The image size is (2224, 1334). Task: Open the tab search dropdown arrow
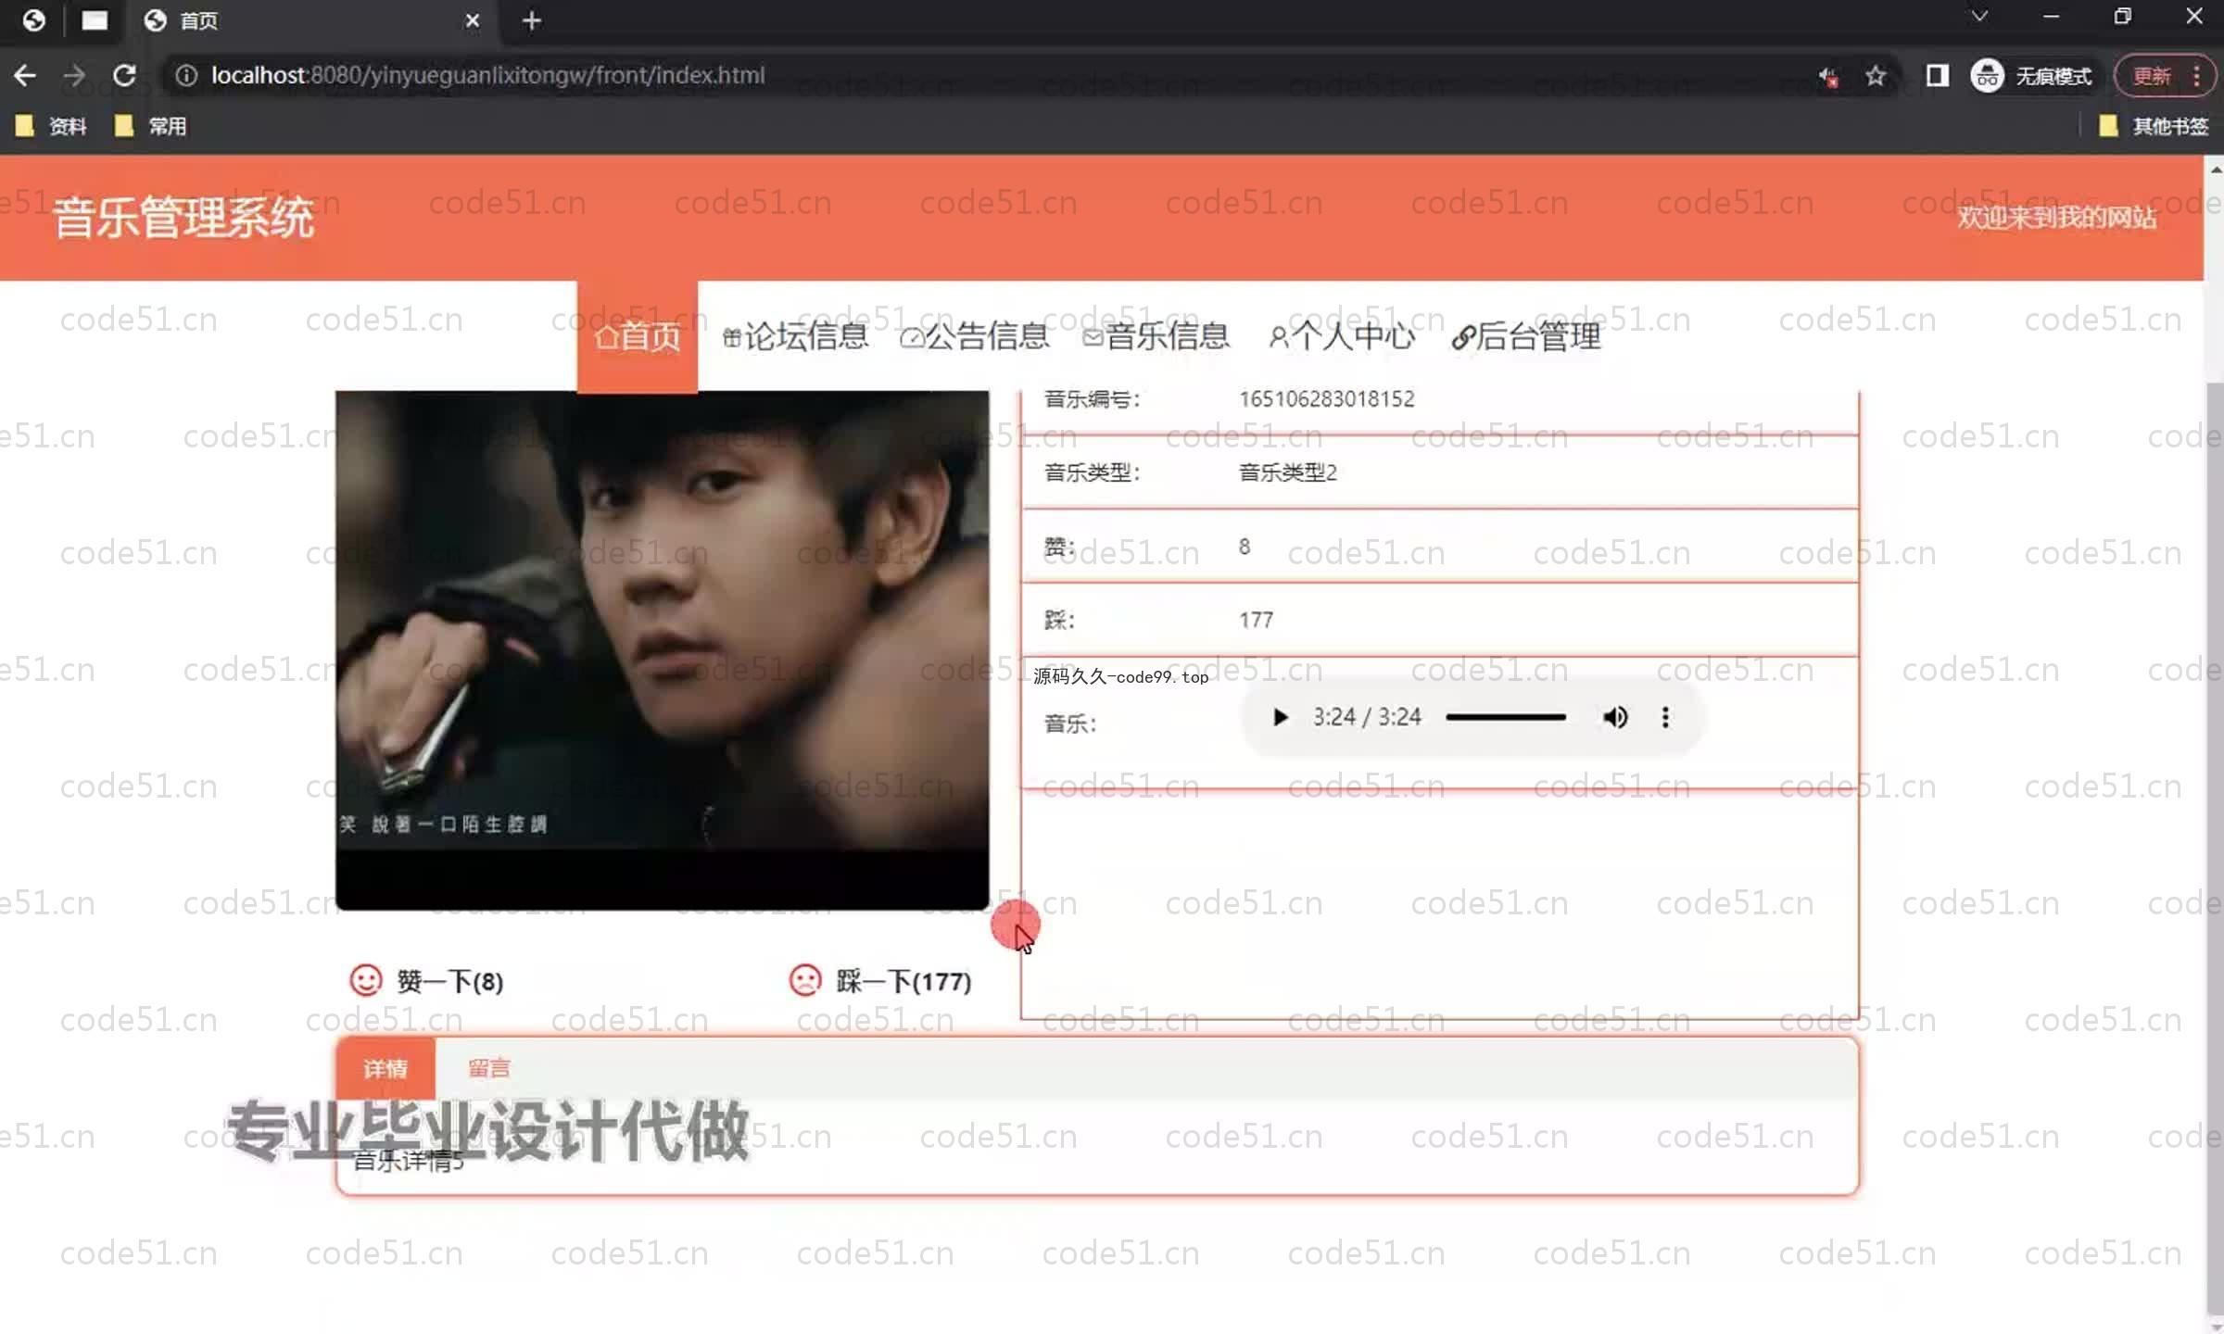click(x=1980, y=17)
